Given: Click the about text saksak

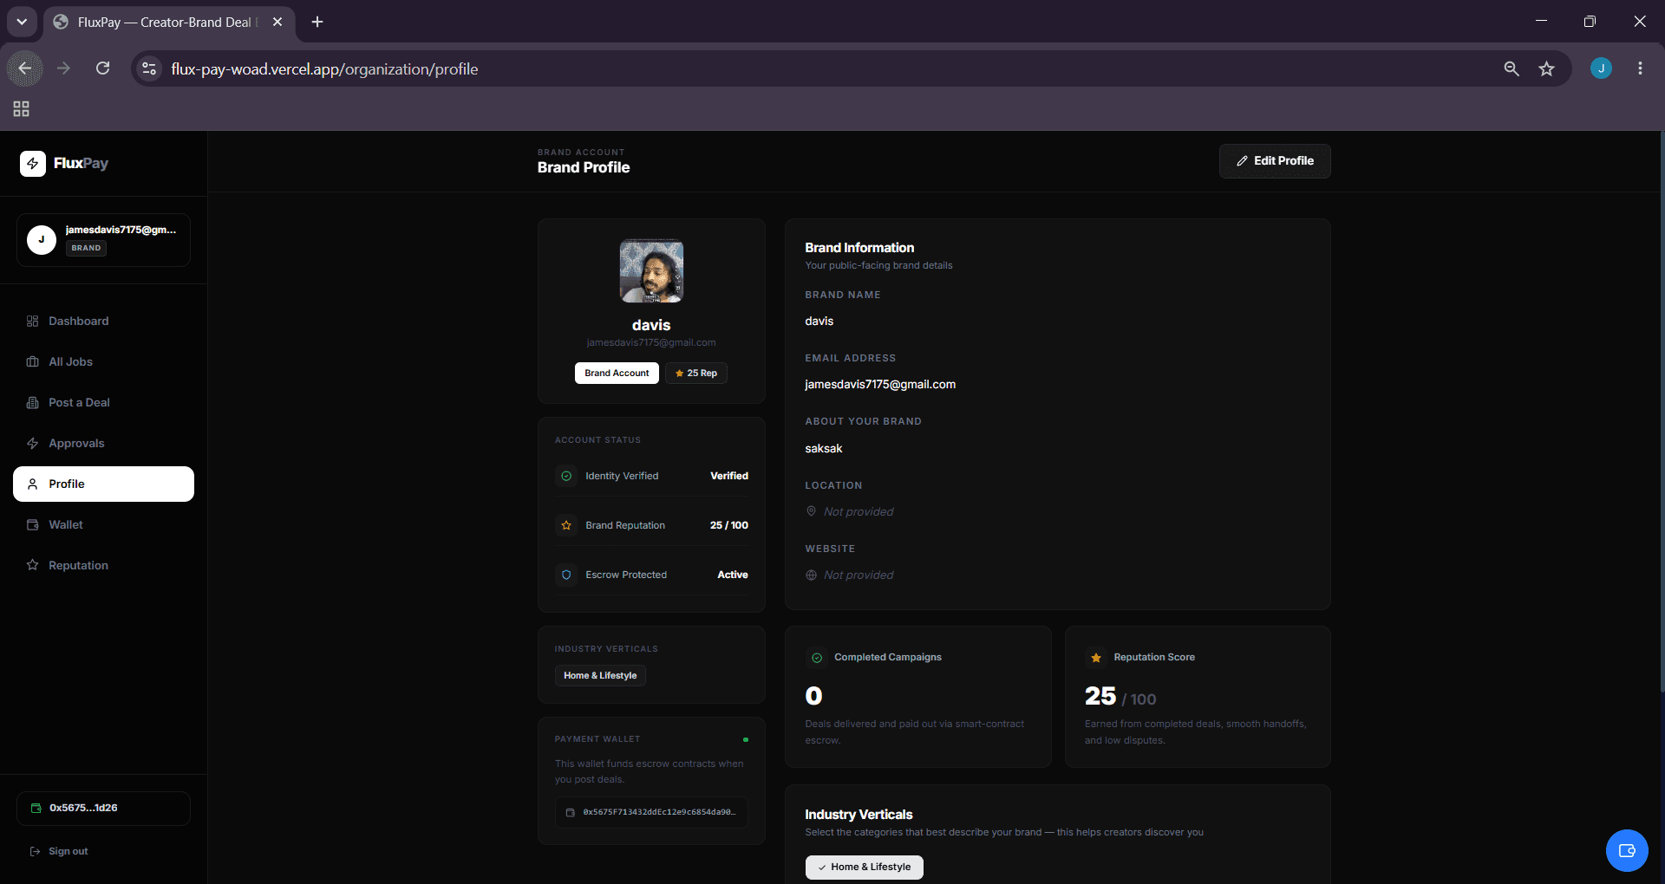Looking at the screenshot, I should click(823, 448).
